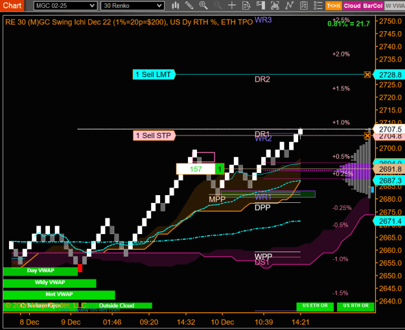The image size is (405, 330).
Task: Click the 2707.5 current price marker
Action: coord(390,129)
